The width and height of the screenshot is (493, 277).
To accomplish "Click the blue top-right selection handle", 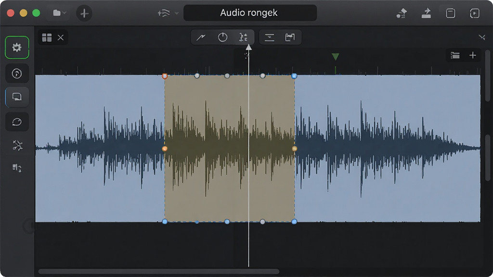I will 294,76.
